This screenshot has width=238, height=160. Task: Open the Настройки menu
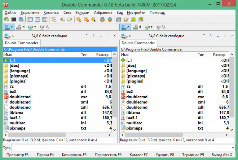coord(136,13)
